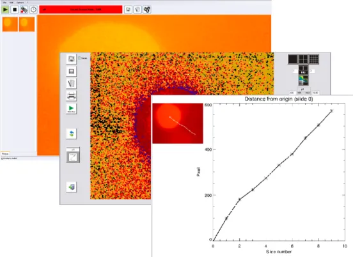
Task: Select the pH line profile tool
Action: (x=73, y=155)
